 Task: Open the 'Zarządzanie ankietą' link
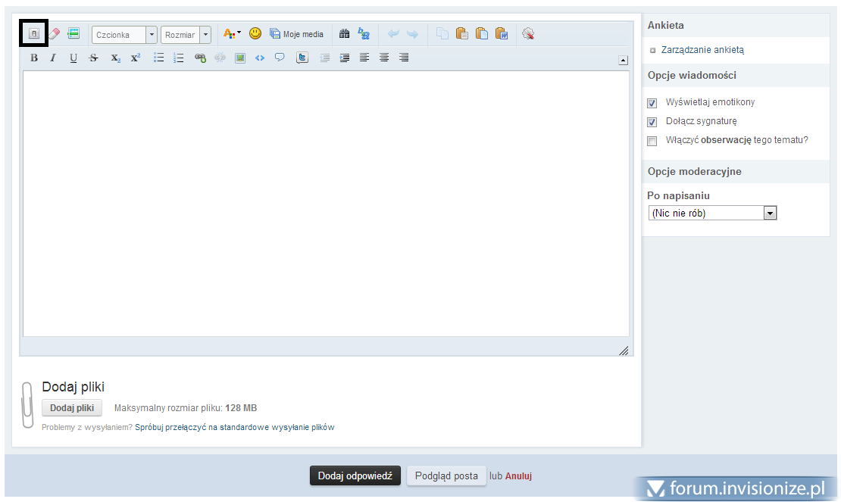click(x=702, y=50)
